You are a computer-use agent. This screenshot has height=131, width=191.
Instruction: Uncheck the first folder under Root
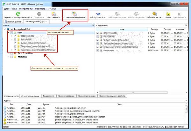pyautogui.click(x=15, y=36)
